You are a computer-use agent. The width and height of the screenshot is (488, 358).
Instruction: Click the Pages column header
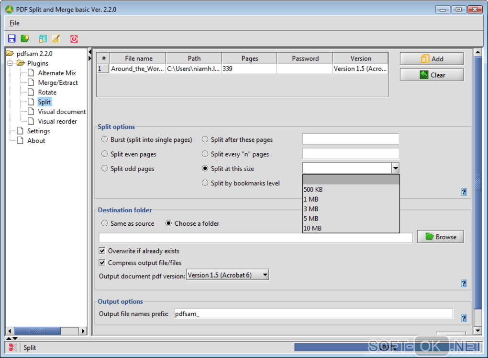point(250,58)
